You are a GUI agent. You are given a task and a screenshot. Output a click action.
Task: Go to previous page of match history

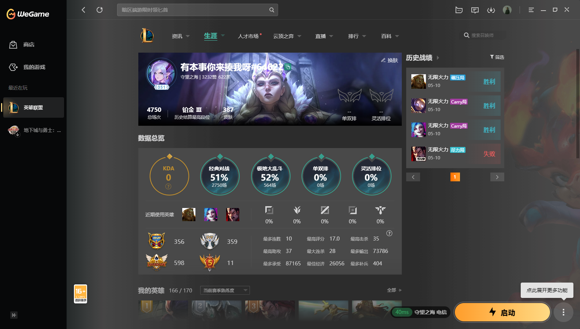(413, 177)
